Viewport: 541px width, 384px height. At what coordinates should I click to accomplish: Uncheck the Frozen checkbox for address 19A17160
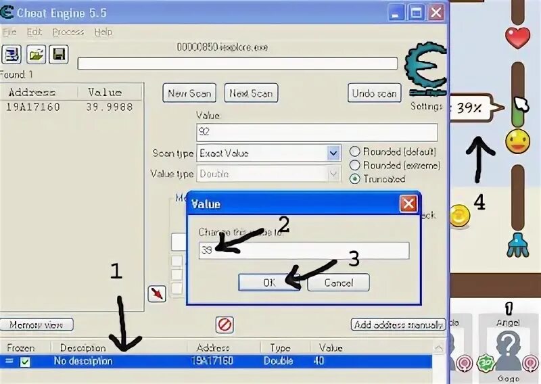click(25, 362)
